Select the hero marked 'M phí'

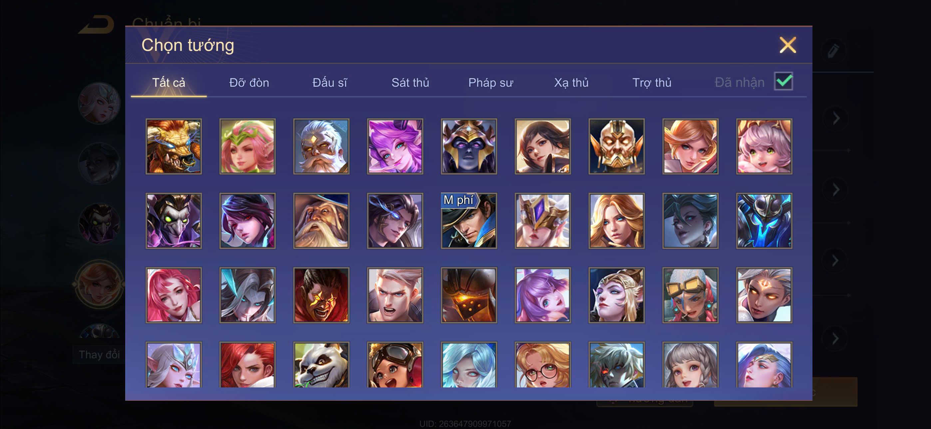[469, 220]
